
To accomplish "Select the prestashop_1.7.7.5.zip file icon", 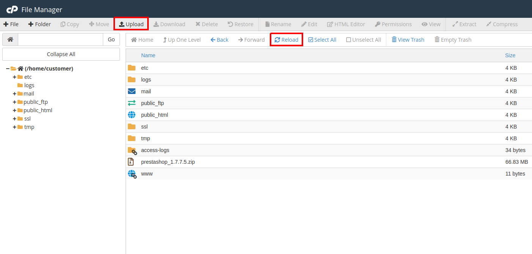I will 131,162.
